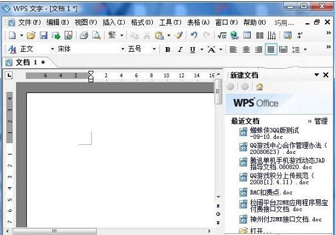Toggle italic formatting

[x=180, y=50]
